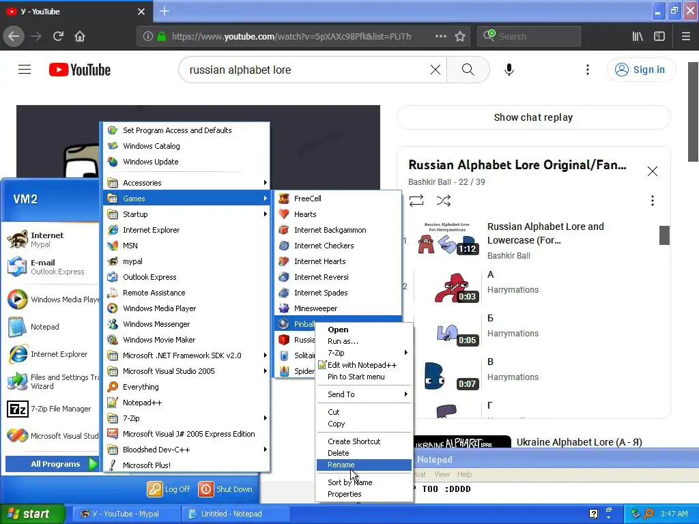This screenshot has width=699, height=524.
Task: Toggle playlist loop icon
Action: tap(416, 201)
